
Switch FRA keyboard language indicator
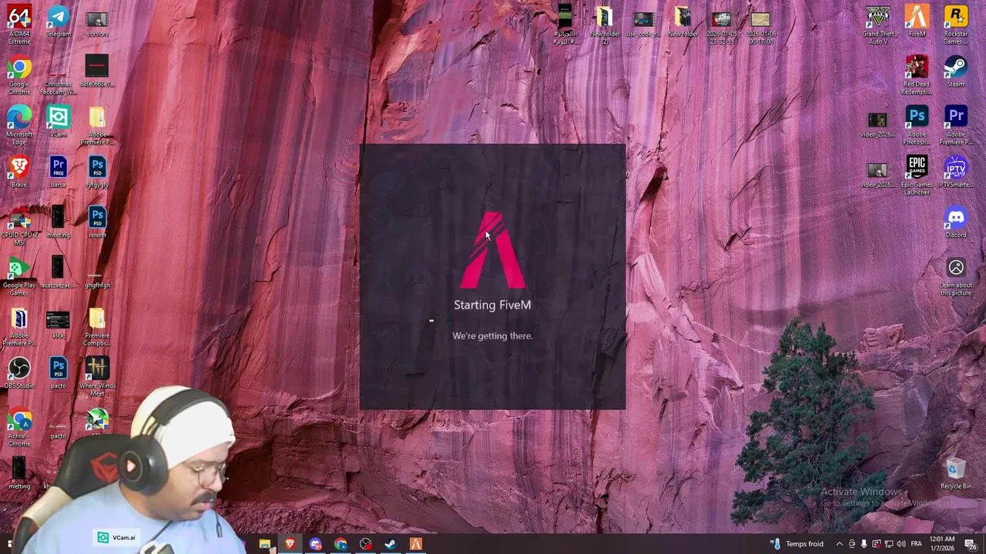(x=917, y=544)
